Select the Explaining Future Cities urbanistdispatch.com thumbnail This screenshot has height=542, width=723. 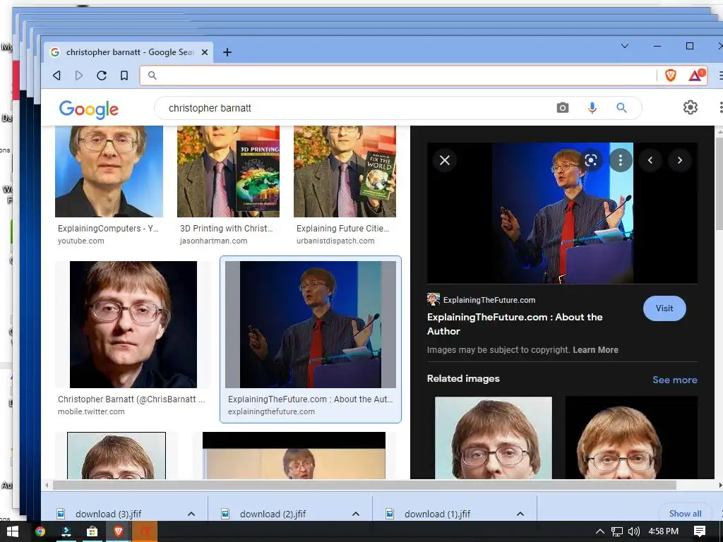pyautogui.click(x=345, y=171)
